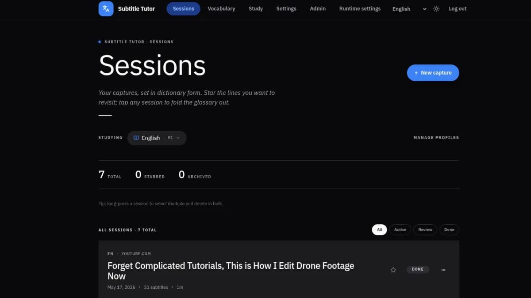Click the 'ALL SESSIONS · 7 TOTAL' heading
Image resolution: width=531 pixels, height=298 pixels.
point(127,230)
